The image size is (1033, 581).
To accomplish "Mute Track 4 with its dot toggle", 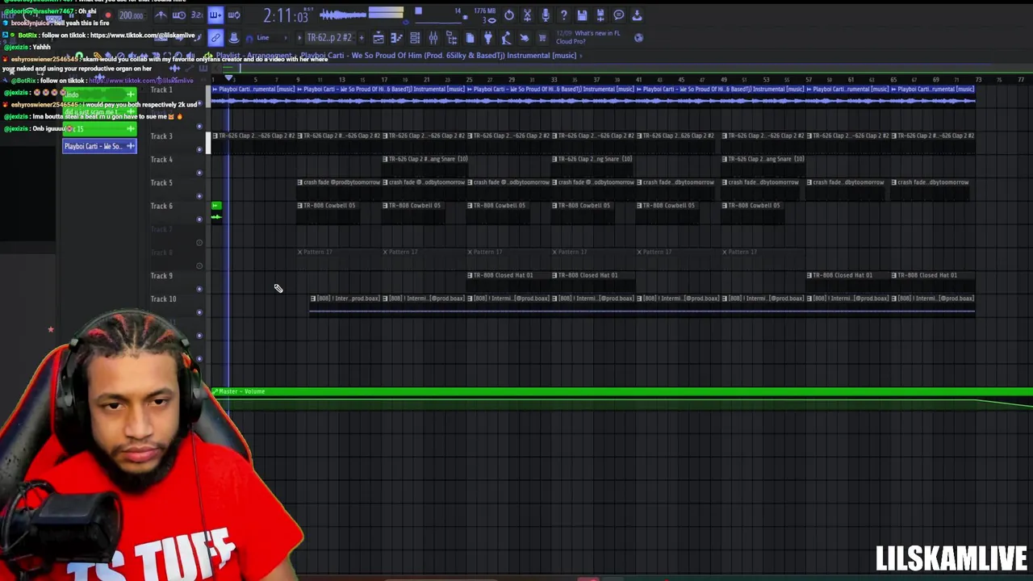I will click(x=199, y=173).
